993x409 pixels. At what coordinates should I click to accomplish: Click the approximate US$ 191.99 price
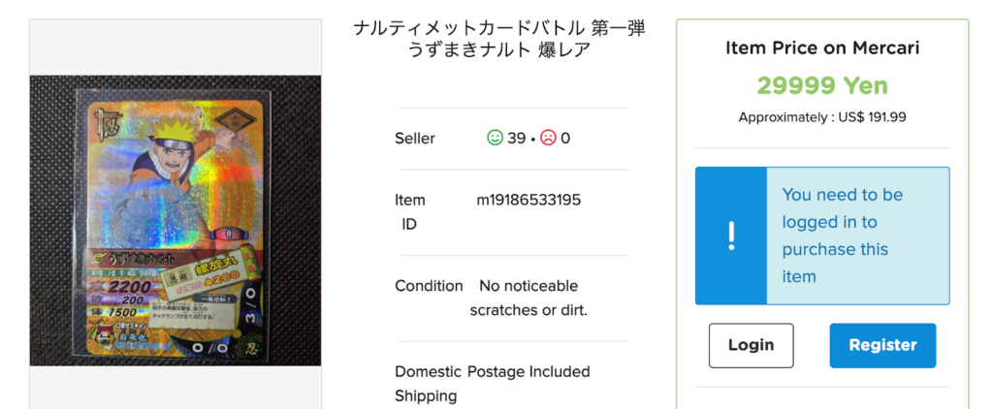pyautogui.click(x=822, y=117)
